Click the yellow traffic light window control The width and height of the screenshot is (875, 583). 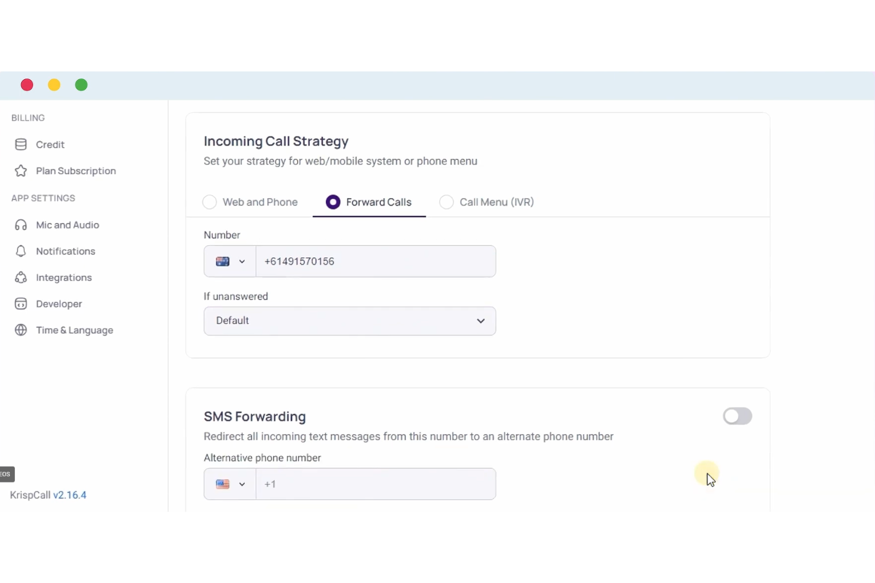coord(54,84)
